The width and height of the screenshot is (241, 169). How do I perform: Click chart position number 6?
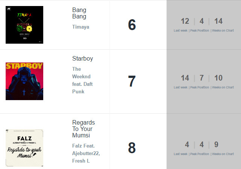point(132,25)
